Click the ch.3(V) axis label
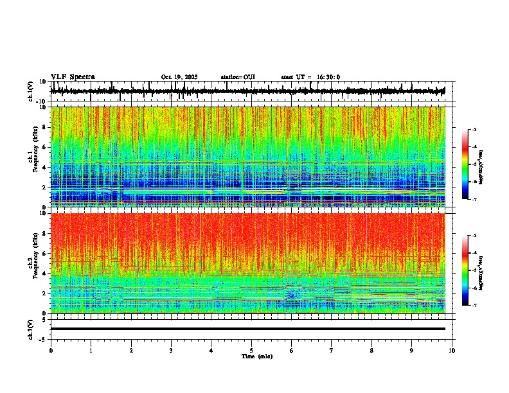509x393 pixels. 31,329
